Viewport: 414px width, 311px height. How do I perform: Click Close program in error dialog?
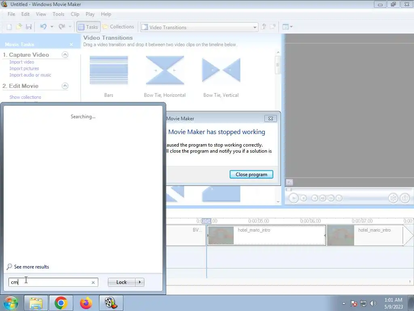coord(251,175)
